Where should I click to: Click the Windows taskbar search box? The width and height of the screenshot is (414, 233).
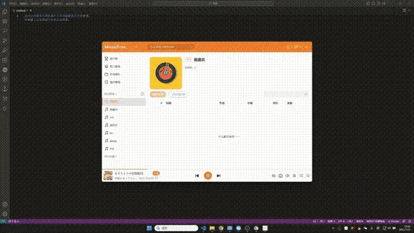coord(176,228)
